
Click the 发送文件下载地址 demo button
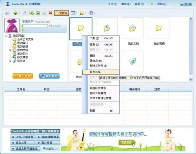25,149
